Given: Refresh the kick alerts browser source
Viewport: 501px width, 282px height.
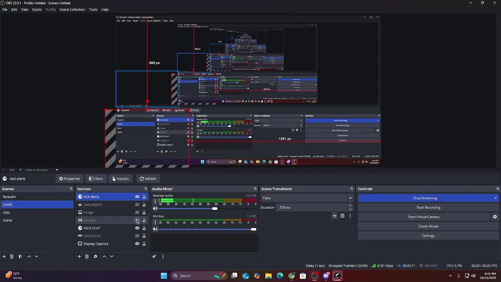Looking at the screenshot, I should [148, 179].
